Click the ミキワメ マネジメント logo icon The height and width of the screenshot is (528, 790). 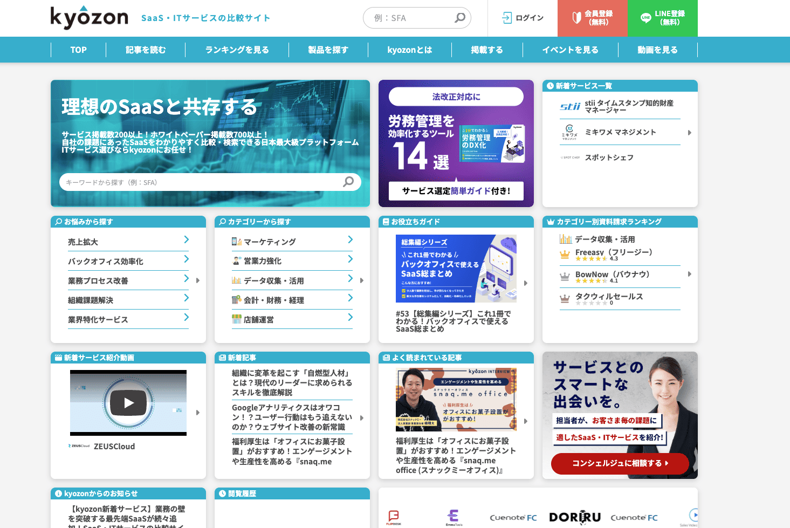569,132
